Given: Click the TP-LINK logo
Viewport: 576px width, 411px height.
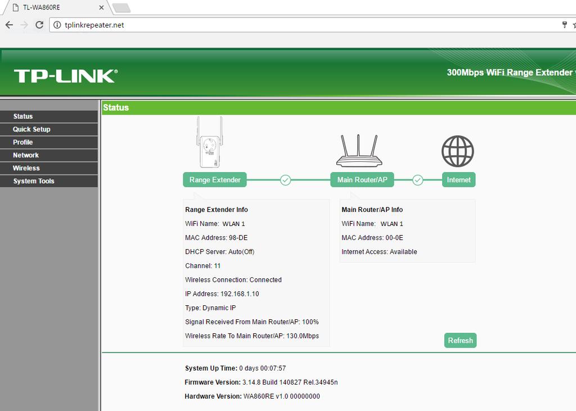Looking at the screenshot, I should tap(66, 76).
